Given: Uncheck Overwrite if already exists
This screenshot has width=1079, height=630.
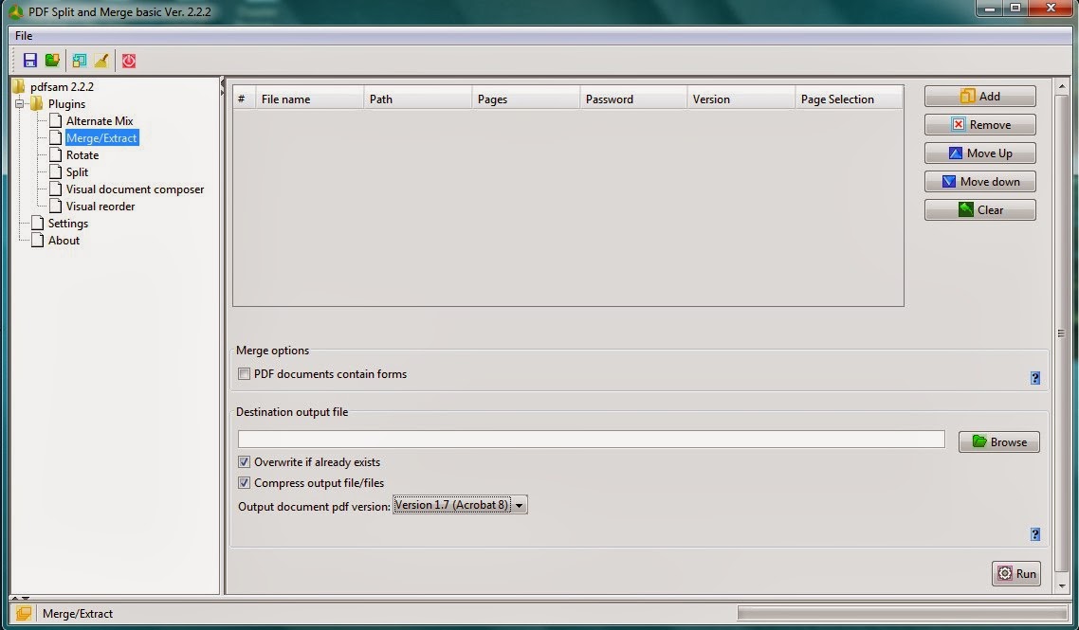Looking at the screenshot, I should (x=244, y=462).
